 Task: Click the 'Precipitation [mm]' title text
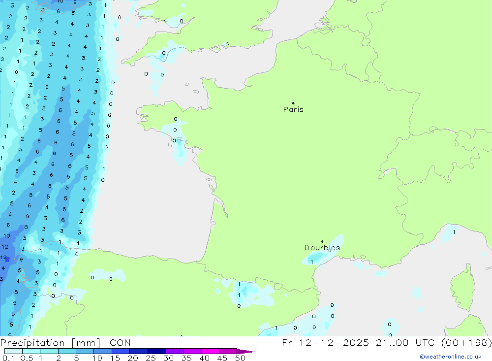[50, 343]
